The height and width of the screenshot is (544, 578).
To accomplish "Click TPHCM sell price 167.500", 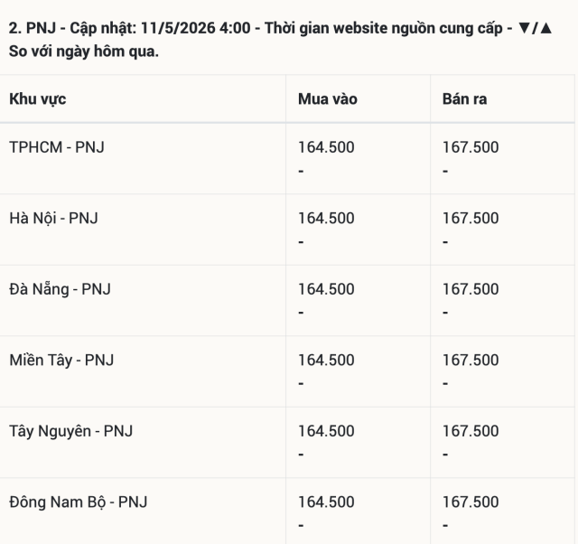I will [471, 147].
